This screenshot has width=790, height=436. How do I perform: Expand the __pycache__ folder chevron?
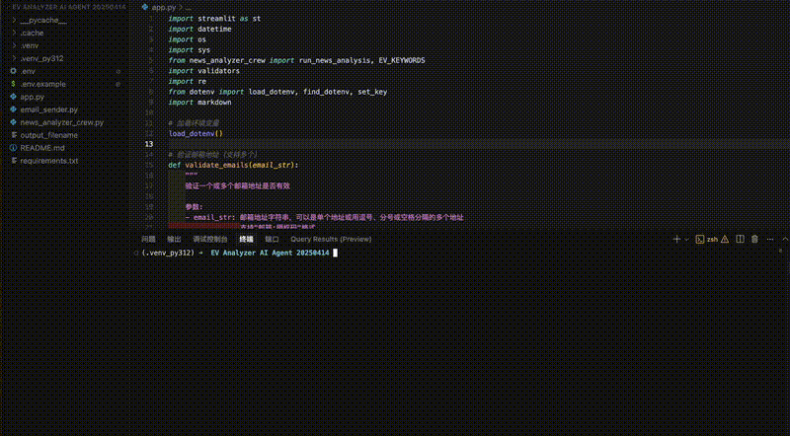[14, 20]
